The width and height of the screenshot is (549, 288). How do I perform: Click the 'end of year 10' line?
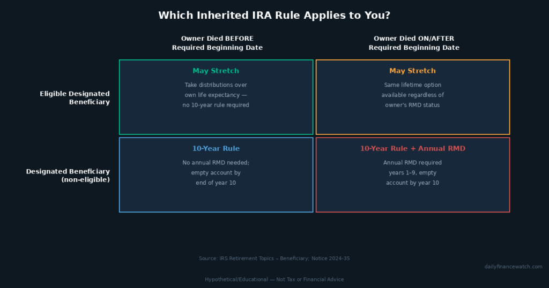coord(216,183)
